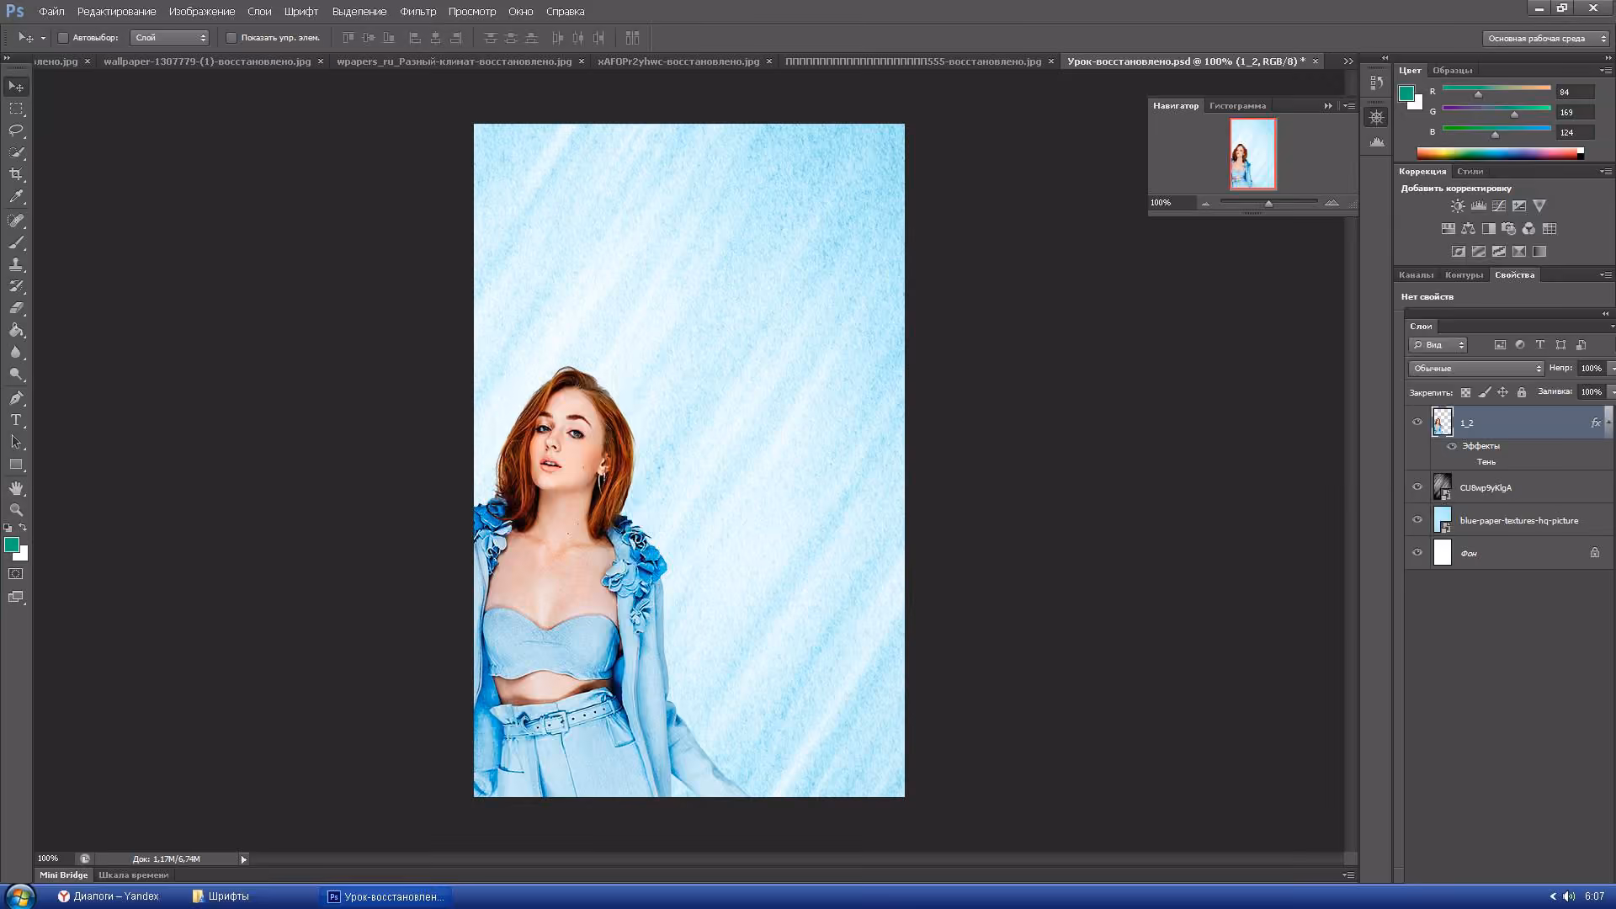Select the Lasso tool
This screenshot has height=909, width=1616.
(x=16, y=130)
